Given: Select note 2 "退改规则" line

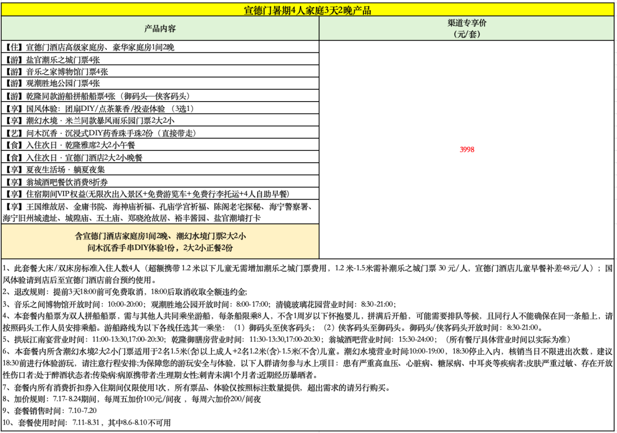Looking at the screenshot, I should [x=125, y=292].
